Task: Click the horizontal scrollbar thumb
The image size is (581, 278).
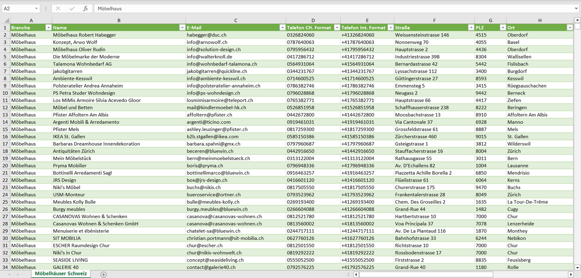Action: [x=426, y=274]
